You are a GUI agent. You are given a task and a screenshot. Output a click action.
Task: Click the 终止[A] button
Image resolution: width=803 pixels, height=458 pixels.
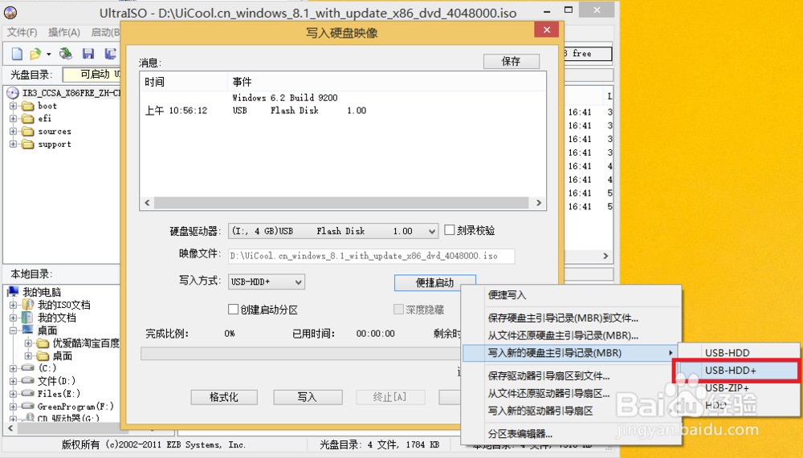tap(390, 397)
